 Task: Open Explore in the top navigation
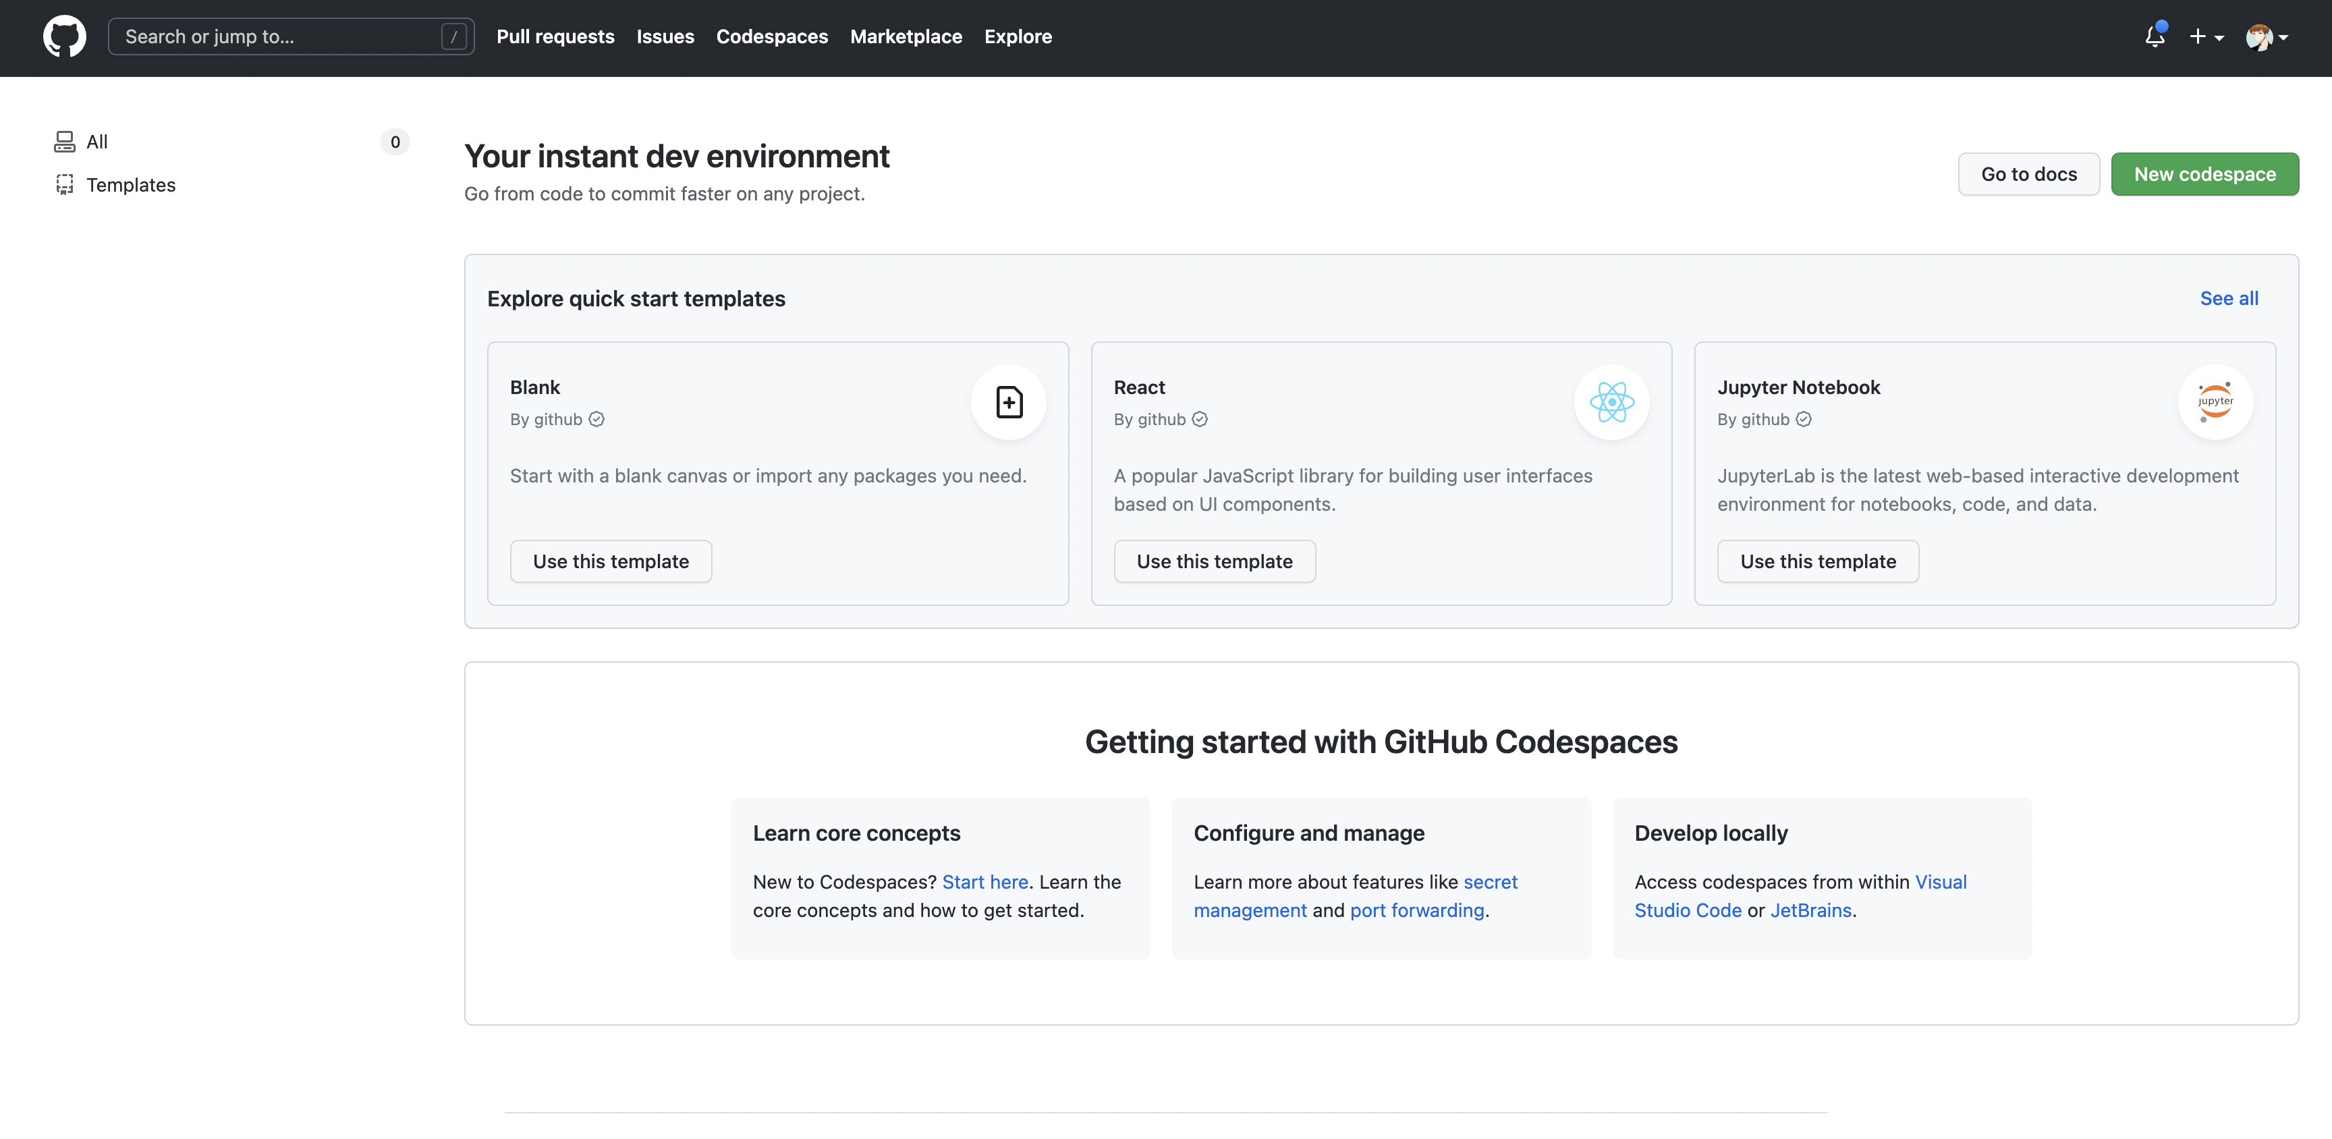tap(1018, 37)
